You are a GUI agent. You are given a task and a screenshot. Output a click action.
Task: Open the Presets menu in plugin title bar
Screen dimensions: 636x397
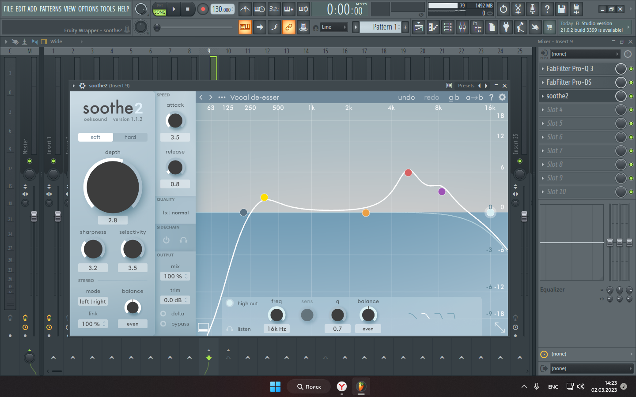pos(466,86)
